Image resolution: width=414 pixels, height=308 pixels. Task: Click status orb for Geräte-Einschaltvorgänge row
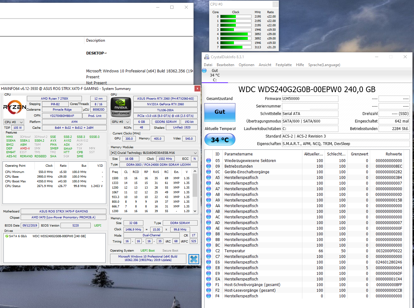209,172
